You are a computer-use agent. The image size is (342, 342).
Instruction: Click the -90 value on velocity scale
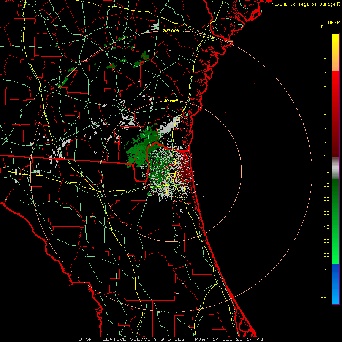(325, 298)
